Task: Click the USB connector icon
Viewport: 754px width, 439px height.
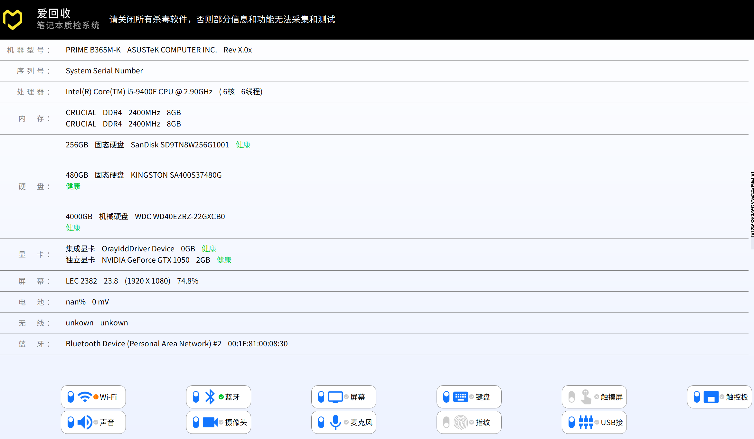Action: [586, 422]
